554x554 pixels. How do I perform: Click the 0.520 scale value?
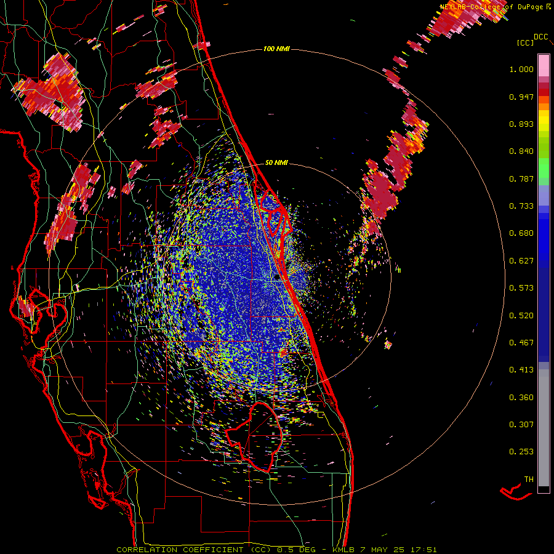click(521, 316)
